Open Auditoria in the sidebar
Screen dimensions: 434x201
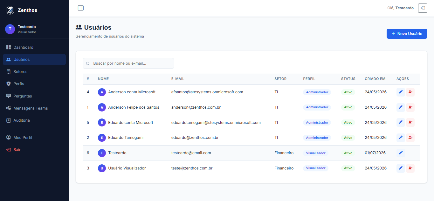34,120
